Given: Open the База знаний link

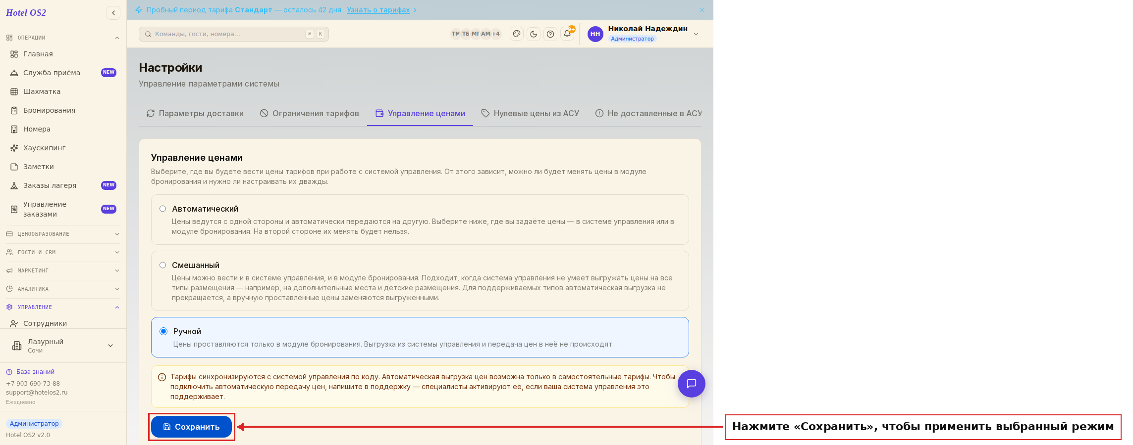Looking at the screenshot, I should (30, 372).
